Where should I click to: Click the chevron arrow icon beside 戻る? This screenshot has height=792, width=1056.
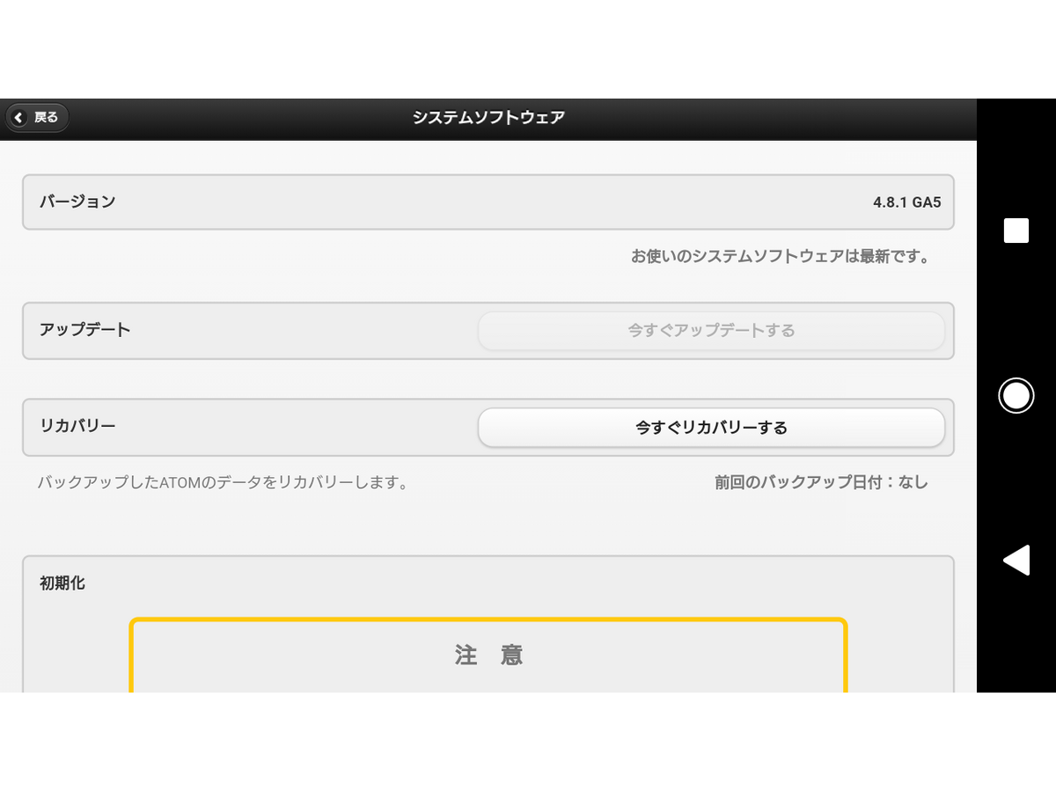point(19,117)
